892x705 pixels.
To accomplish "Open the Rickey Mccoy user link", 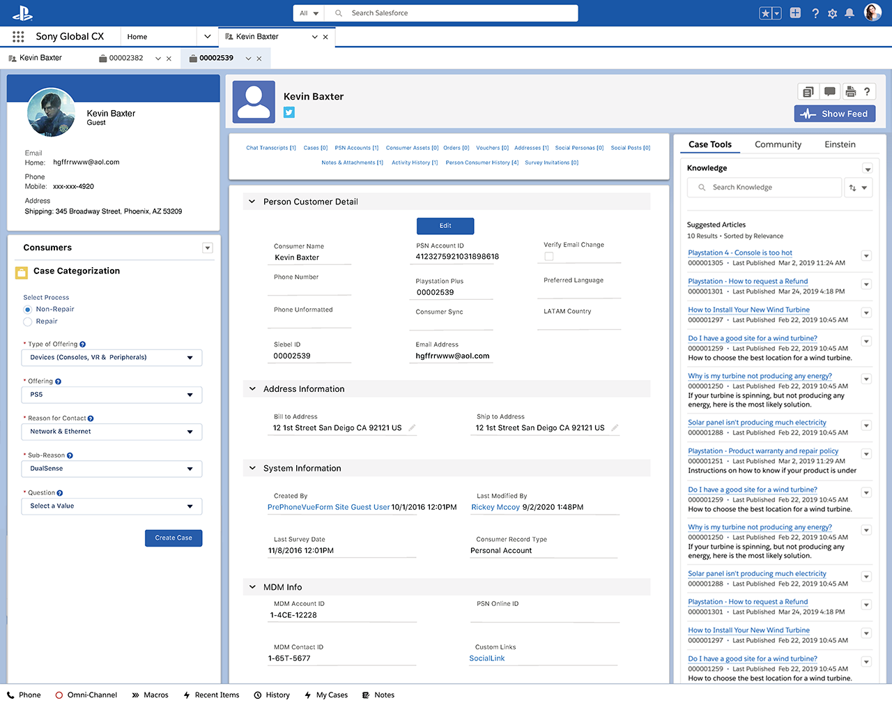I will pyautogui.click(x=495, y=508).
